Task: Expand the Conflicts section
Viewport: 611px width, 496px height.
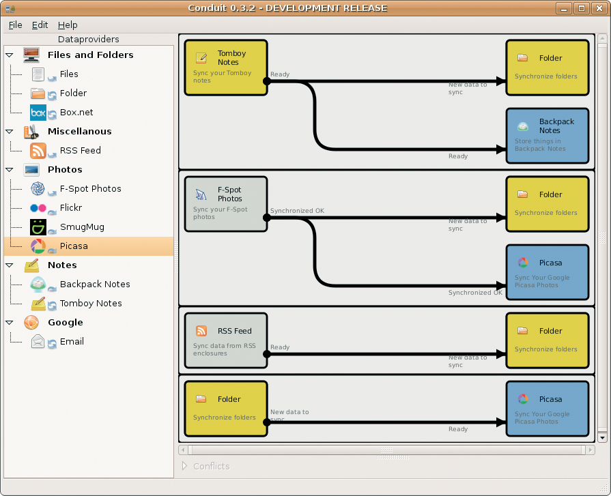Action: tap(185, 466)
